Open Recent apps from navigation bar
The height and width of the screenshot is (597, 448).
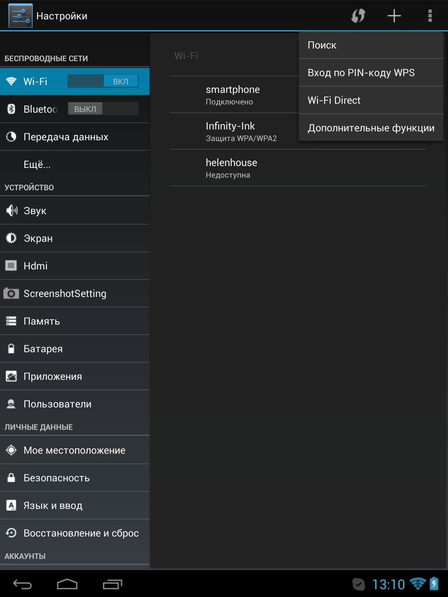pos(112,584)
